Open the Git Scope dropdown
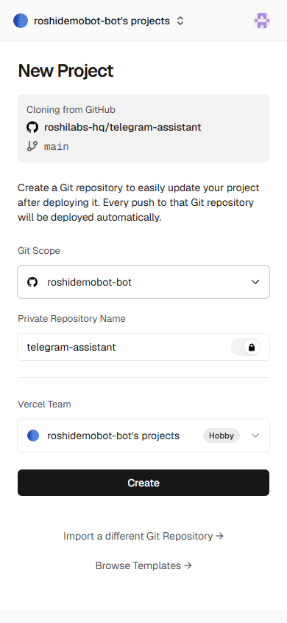This screenshot has width=287, height=623. pyautogui.click(x=143, y=282)
